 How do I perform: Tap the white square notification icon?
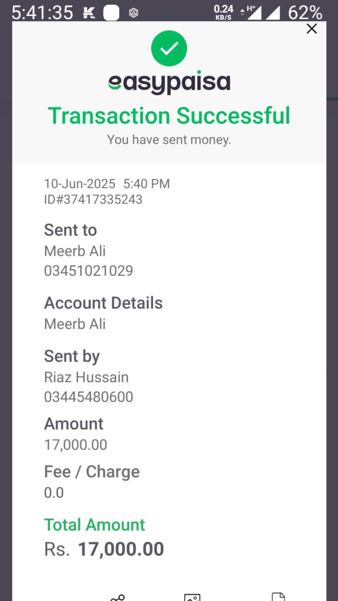tap(111, 13)
